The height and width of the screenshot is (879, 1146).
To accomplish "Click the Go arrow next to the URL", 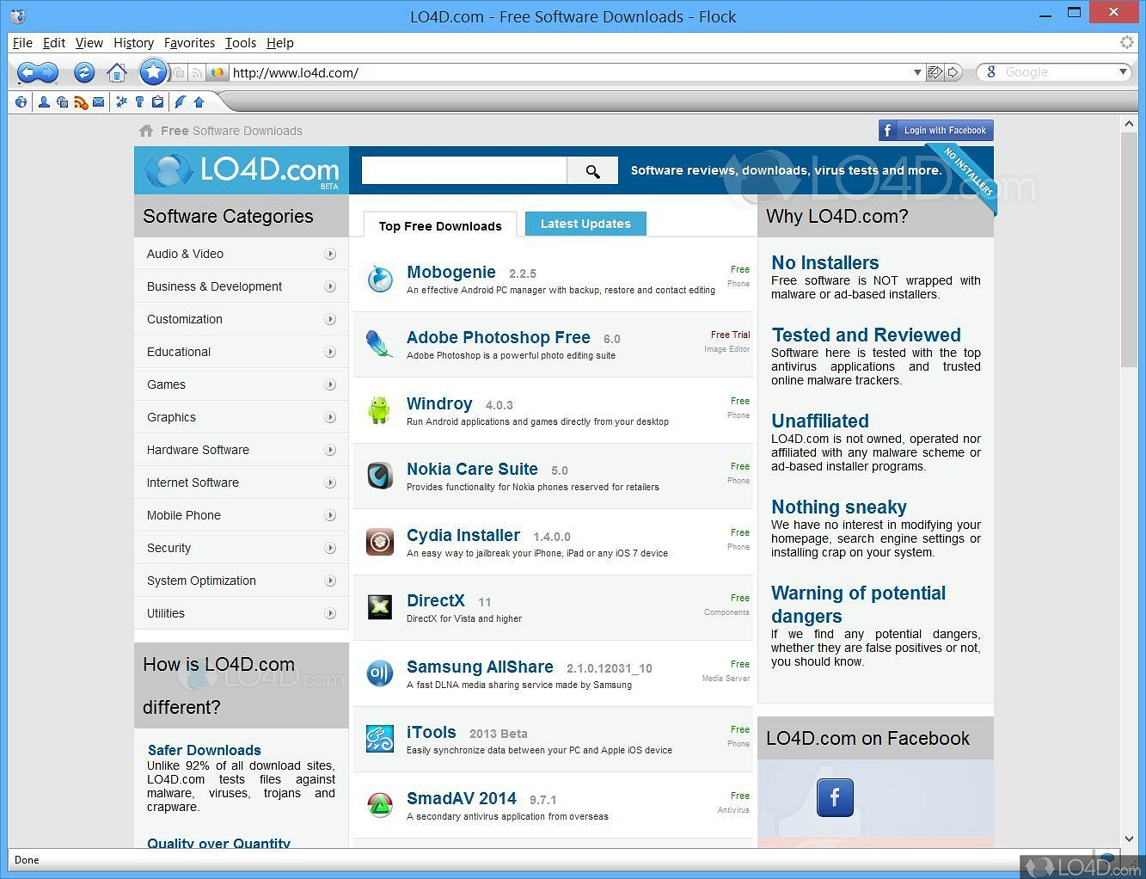I will [953, 72].
